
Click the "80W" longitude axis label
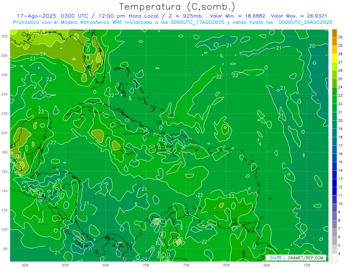point(106,265)
